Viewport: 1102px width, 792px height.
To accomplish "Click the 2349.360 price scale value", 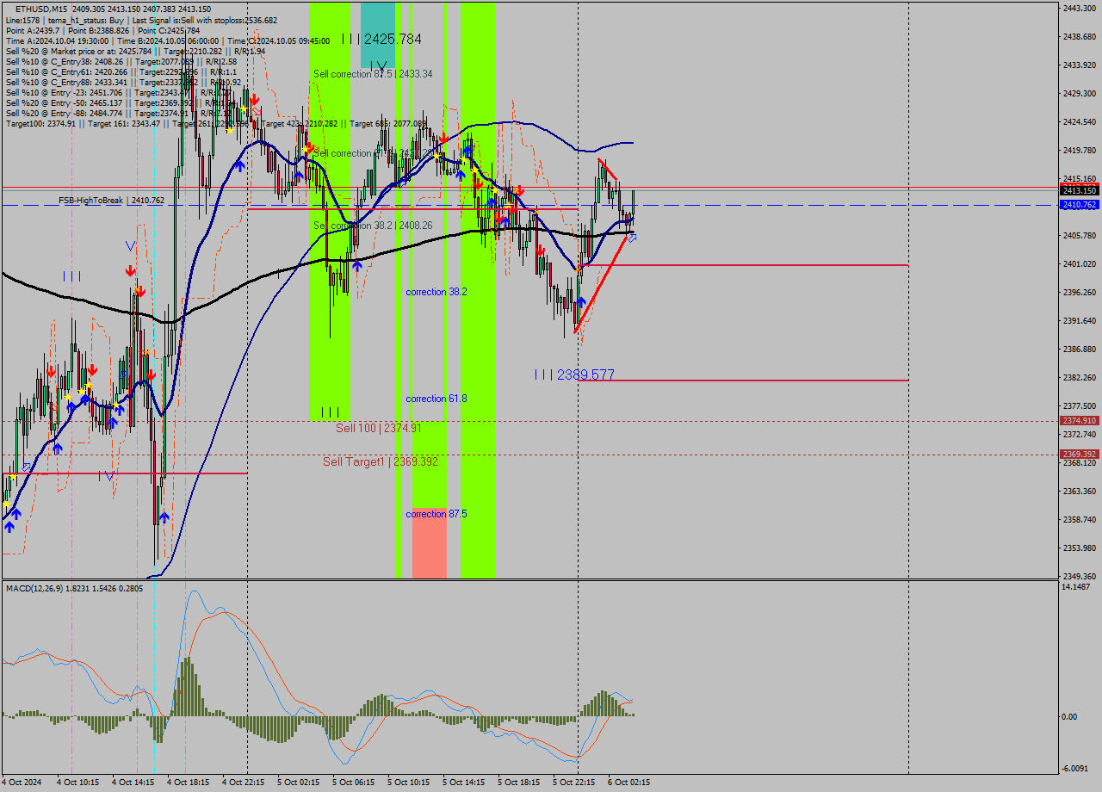I will click(1079, 576).
